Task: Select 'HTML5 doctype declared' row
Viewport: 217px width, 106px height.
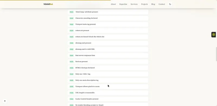Action: [x=108, y=68]
